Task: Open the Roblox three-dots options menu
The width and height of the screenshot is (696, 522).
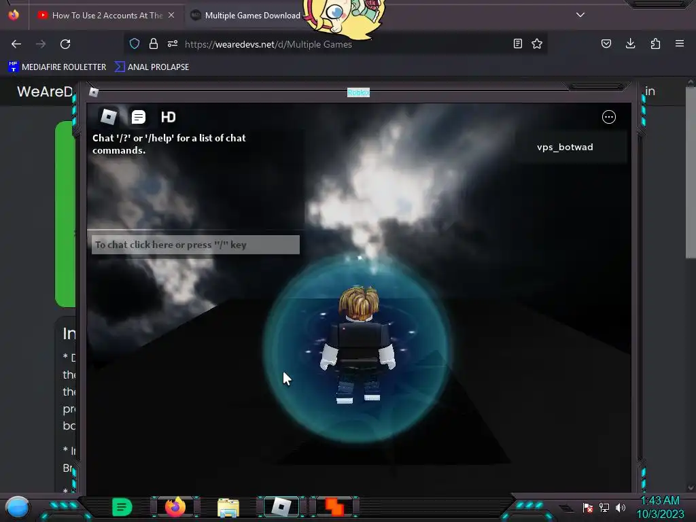Action: tap(608, 117)
